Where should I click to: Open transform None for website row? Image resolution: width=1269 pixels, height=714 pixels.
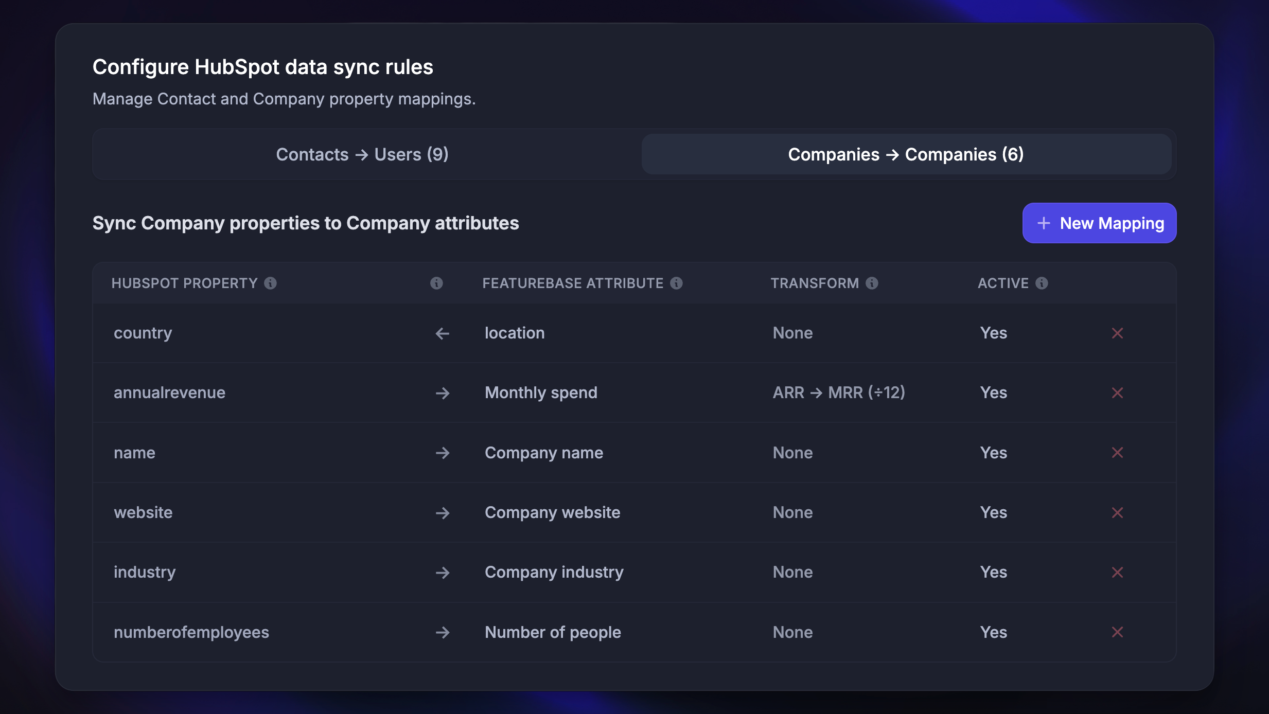click(x=792, y=512)
